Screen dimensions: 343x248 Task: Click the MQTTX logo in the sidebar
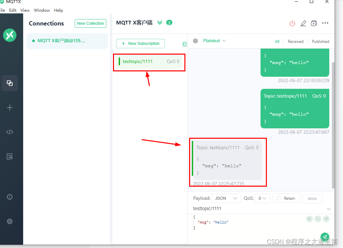click(x=10, y=35)
